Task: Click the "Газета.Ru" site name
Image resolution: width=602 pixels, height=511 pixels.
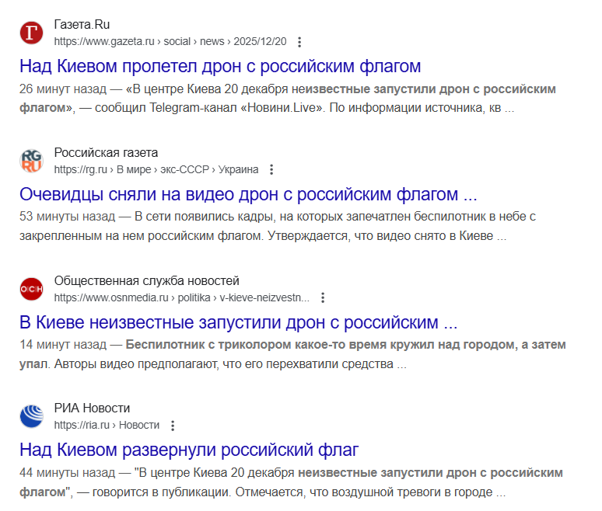Action: tap(82, 26)
